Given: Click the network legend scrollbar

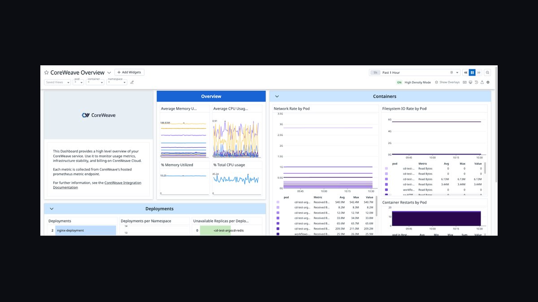Looking at the screenshot, I should coord(376,206).
